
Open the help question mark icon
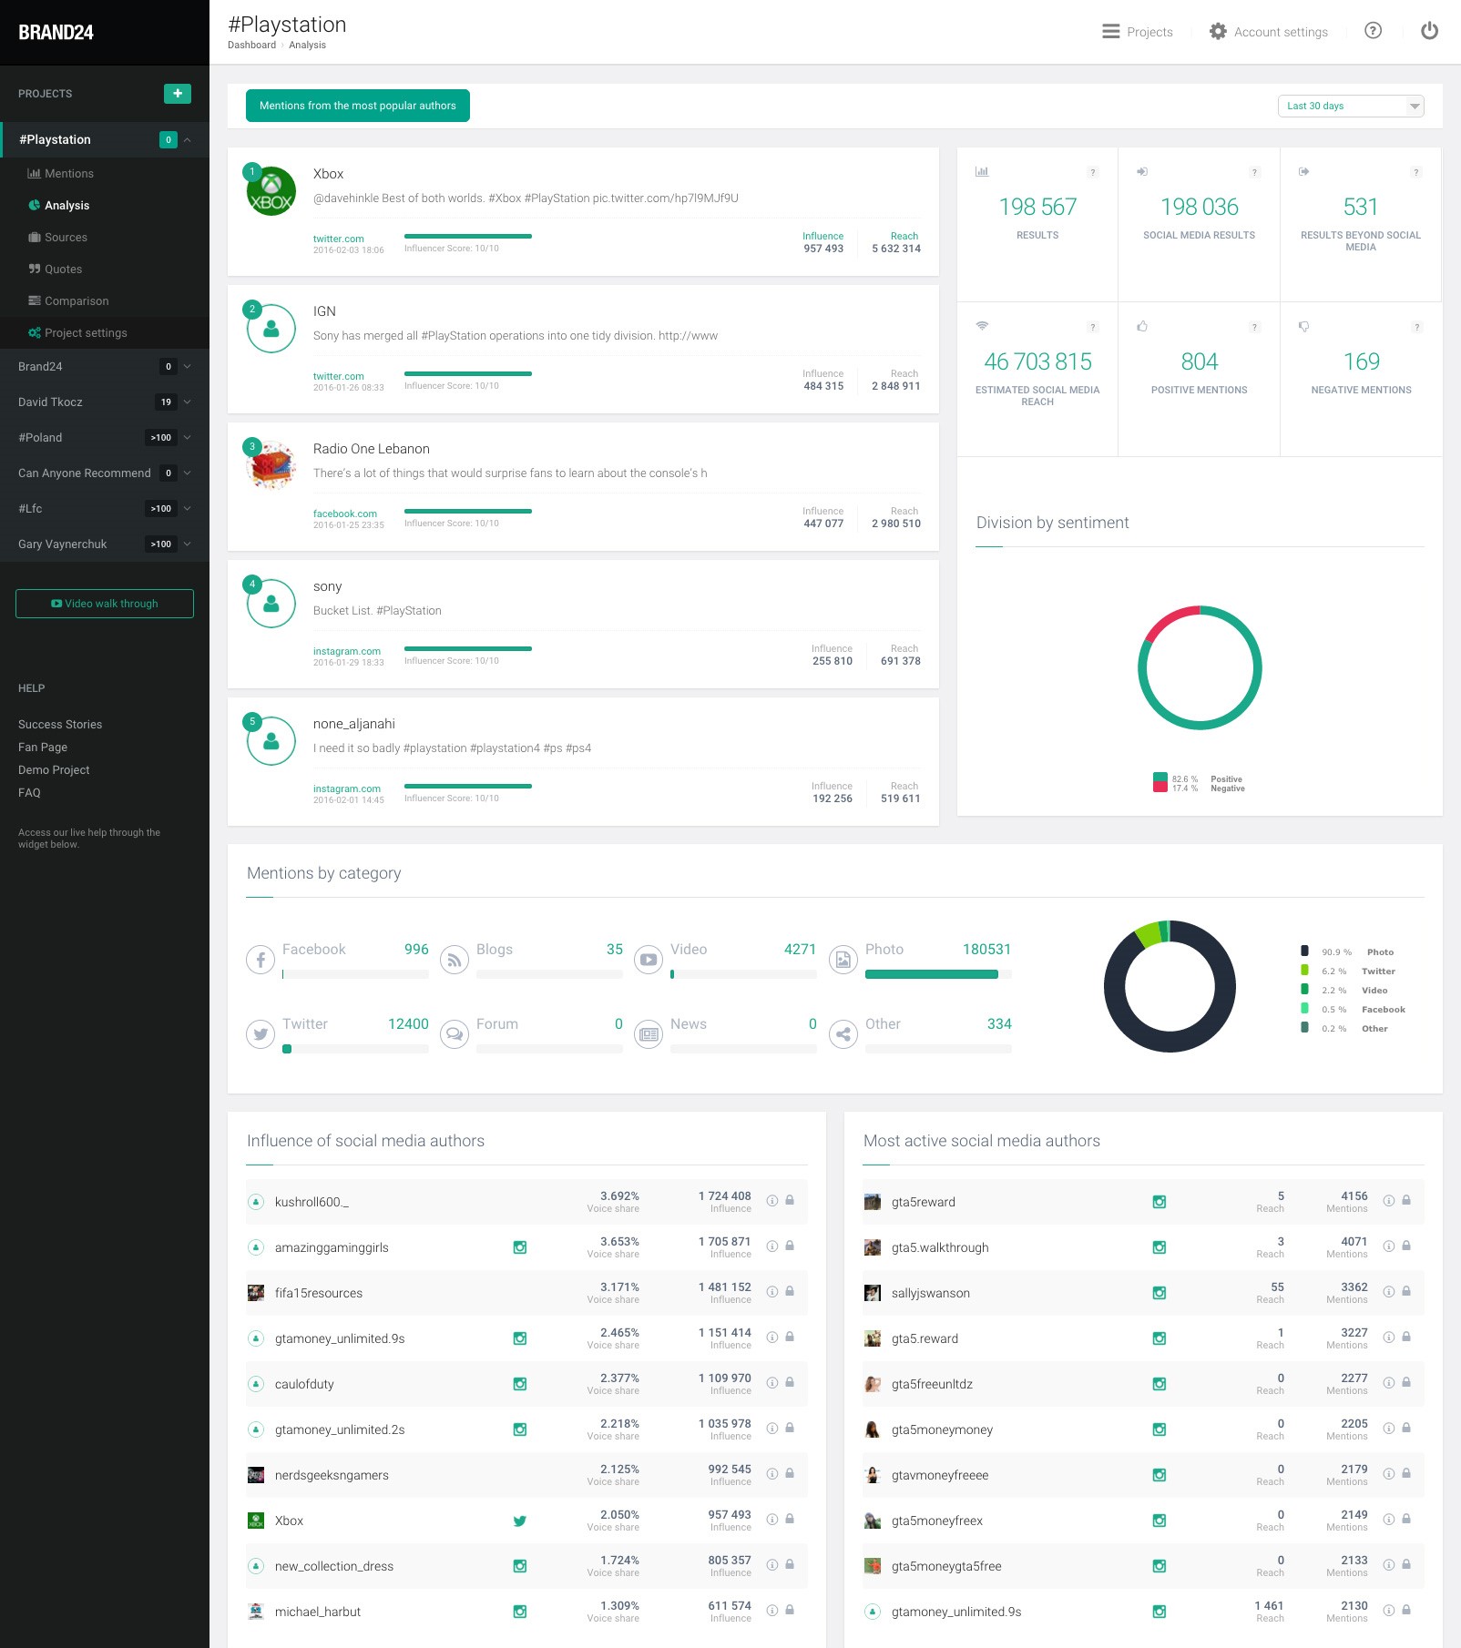click(x=1373, y=32)
